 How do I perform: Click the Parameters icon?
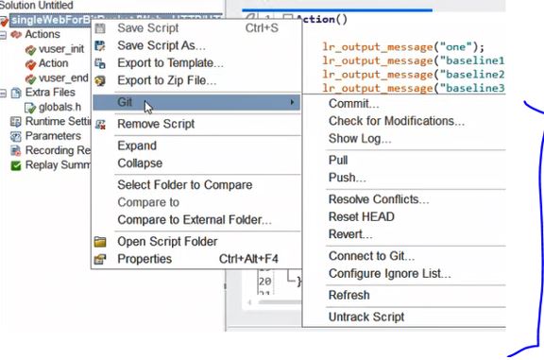coord(16,136)
